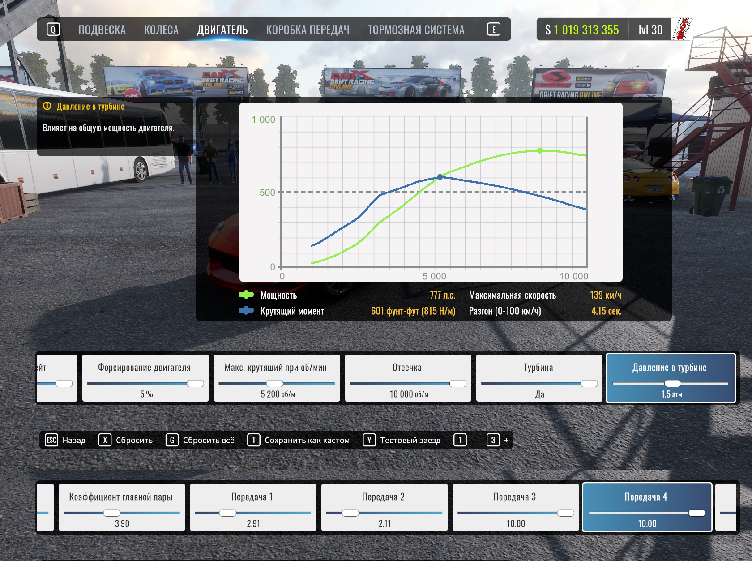Click the Влияет на общую мощность двигателя description
Viewport: 752px width, 561px height.
click(x=108, y=128)
